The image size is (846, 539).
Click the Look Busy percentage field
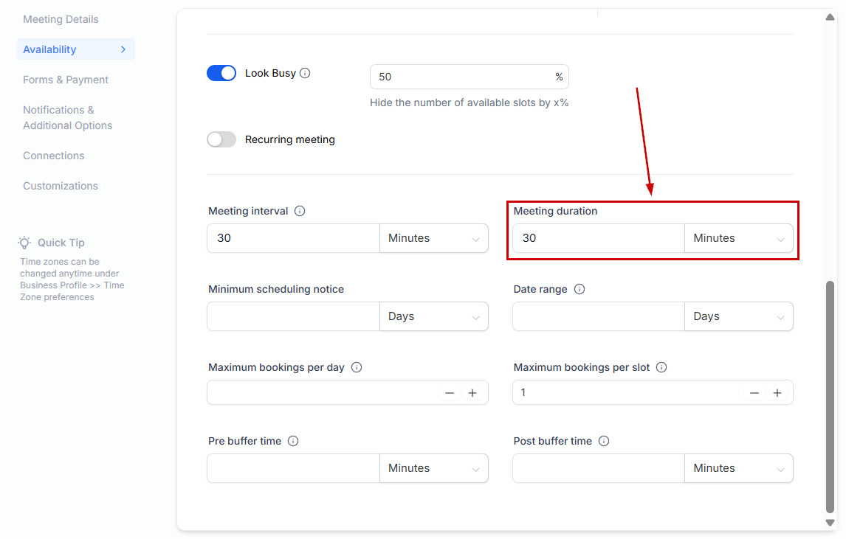click(461, 77)
